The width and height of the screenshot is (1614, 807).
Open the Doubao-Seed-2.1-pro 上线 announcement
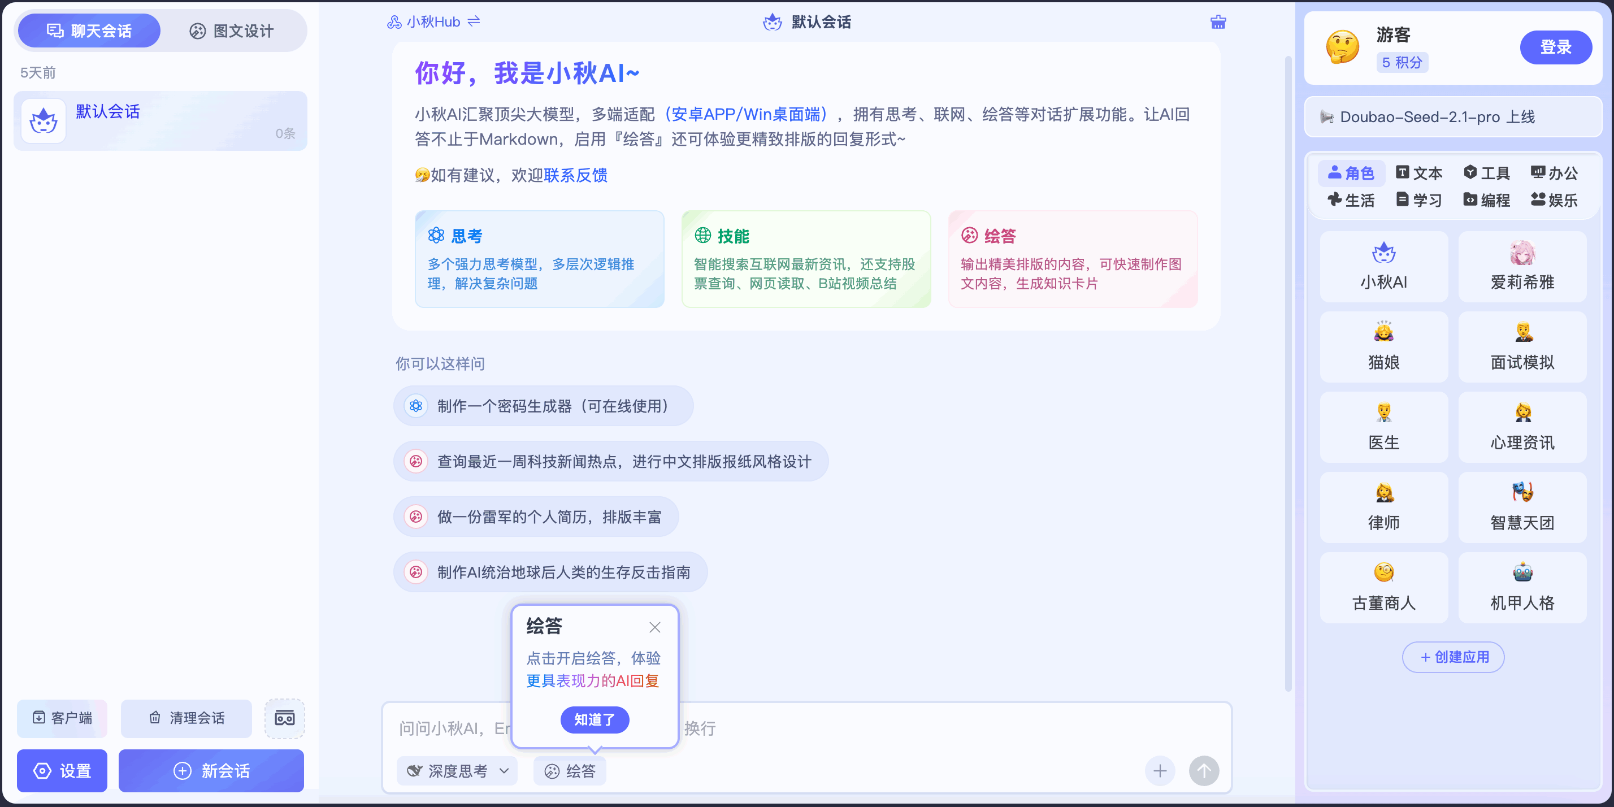point(1453,116)
